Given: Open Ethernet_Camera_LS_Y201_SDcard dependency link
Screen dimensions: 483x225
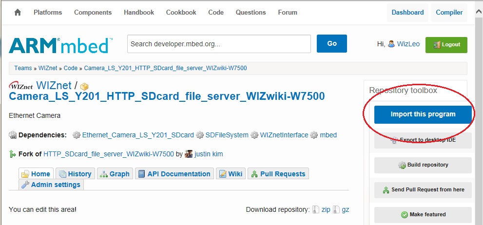Looking at the screenshot, I should point(138,135).
